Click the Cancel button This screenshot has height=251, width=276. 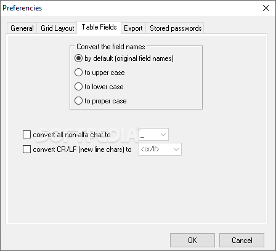point(241,240)
